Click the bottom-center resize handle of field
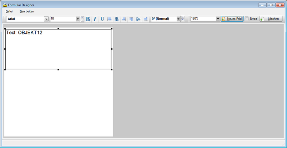This screenshot has height=148, width=287. click(59, 69)
